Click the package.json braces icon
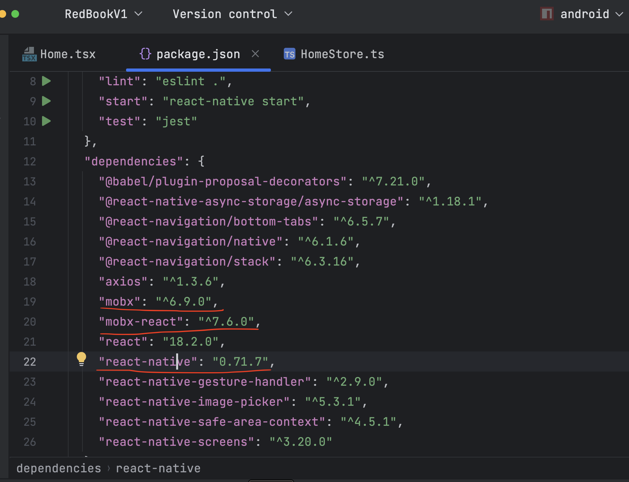Screen dimensions: 629x482 coord(145,54)
